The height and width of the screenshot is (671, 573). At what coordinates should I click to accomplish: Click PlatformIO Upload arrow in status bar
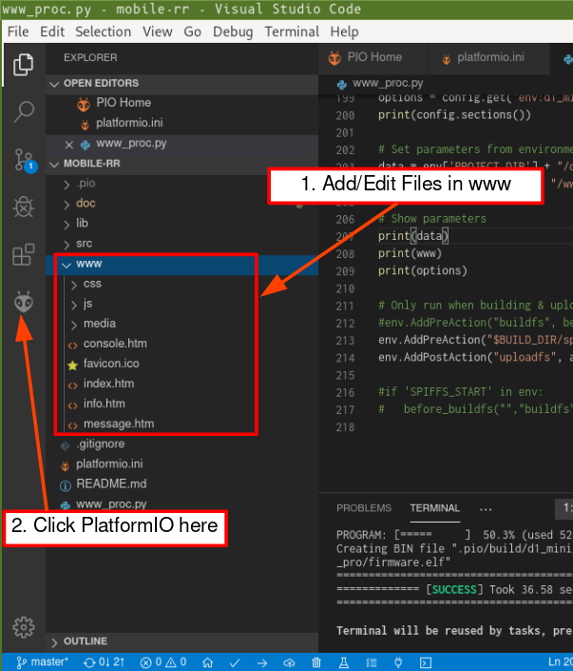point(262,662)
